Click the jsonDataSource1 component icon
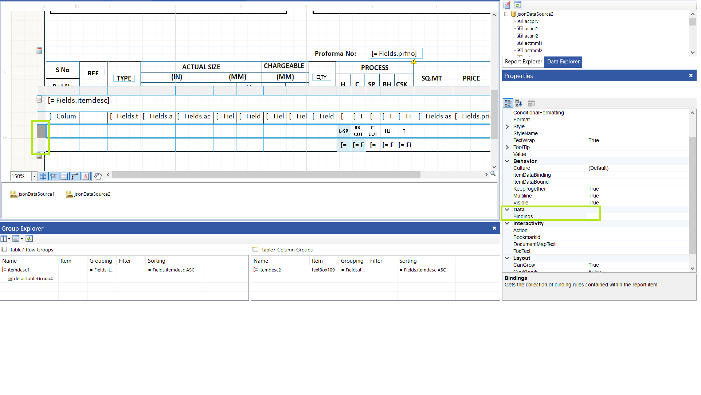701x395 pixels. pos(14,194)
